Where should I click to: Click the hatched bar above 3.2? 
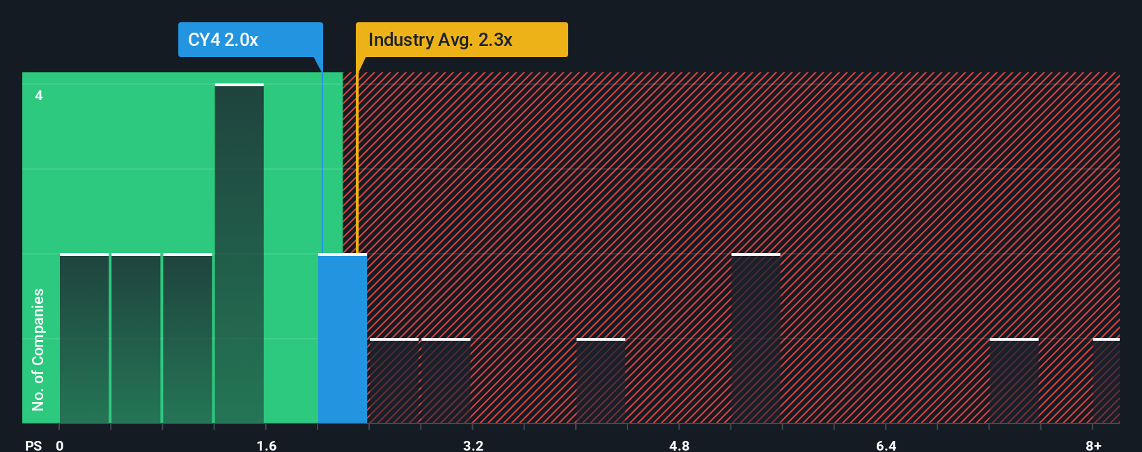point(446,380)
